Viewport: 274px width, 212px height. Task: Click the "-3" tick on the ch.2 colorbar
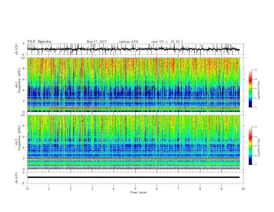coord(255,127)
